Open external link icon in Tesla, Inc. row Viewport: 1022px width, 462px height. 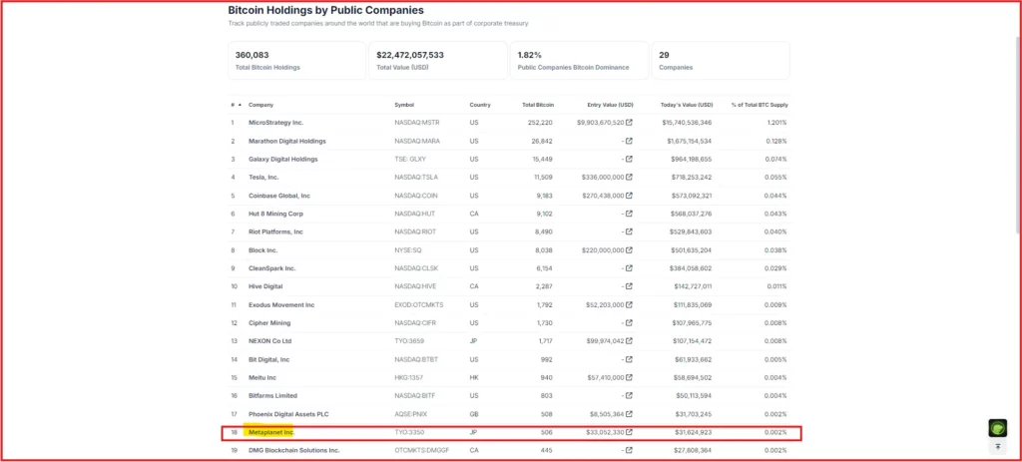[629, 178]
